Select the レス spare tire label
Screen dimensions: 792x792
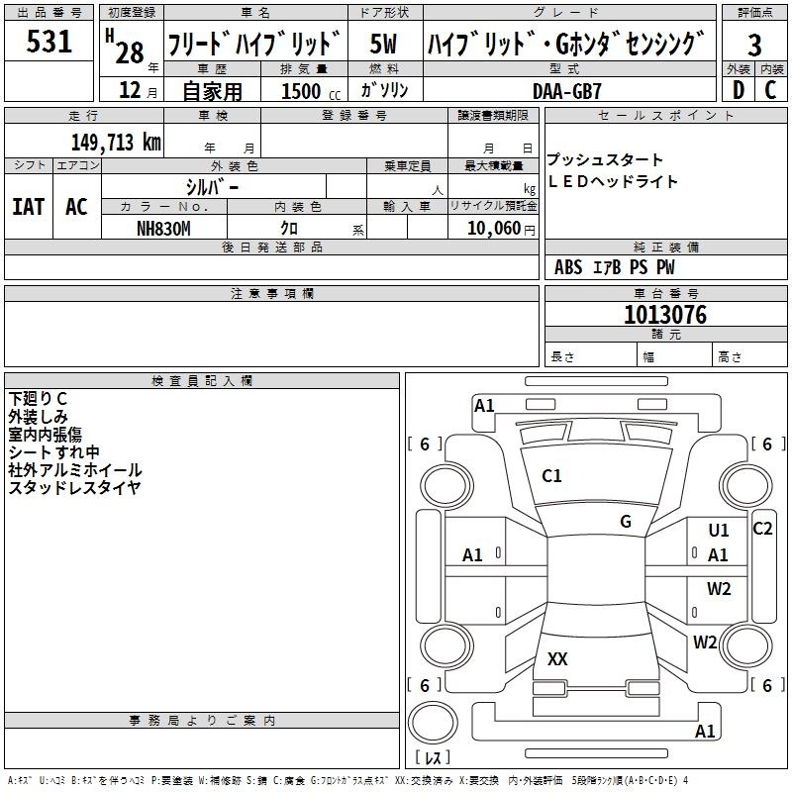coord(432,758)
